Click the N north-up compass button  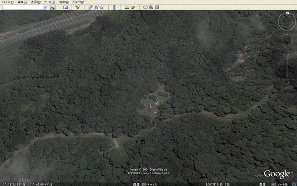287,13
